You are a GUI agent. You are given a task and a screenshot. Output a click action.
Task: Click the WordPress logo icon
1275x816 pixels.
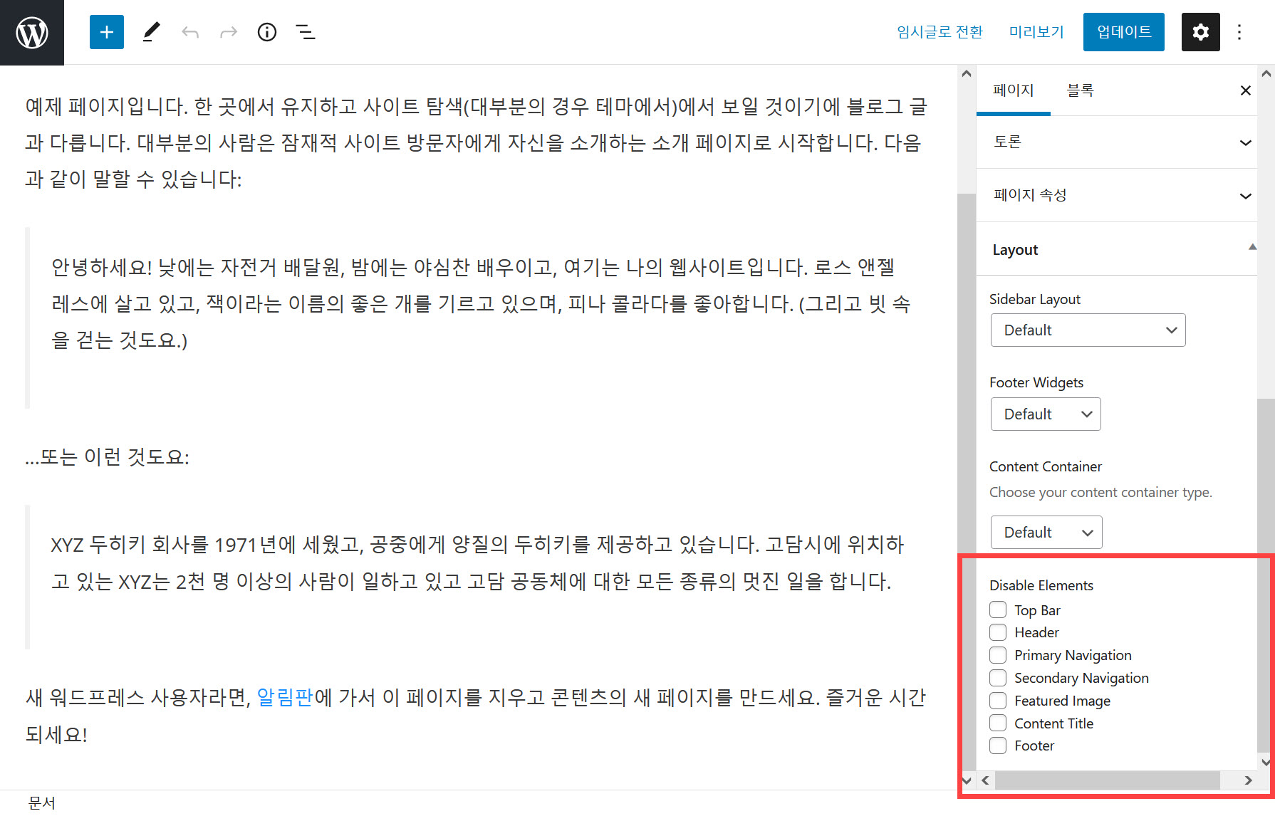click(x=31, y=32)
